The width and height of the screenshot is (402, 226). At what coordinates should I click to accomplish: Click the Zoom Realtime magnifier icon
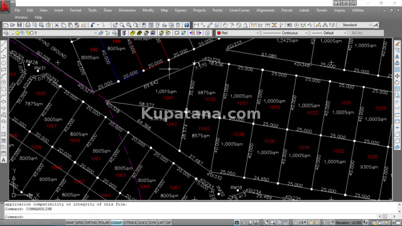(122, 25)
